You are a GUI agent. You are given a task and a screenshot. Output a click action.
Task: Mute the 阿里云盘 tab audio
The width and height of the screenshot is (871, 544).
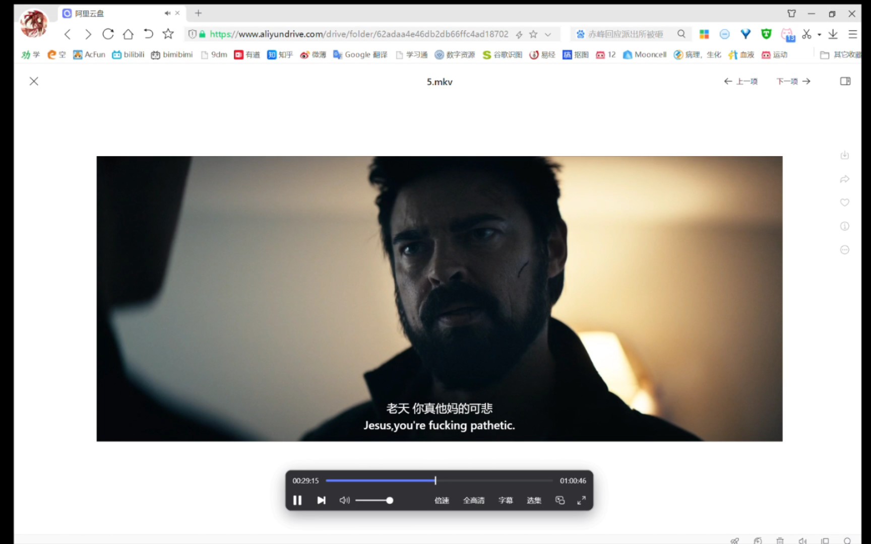pos(167,13)
